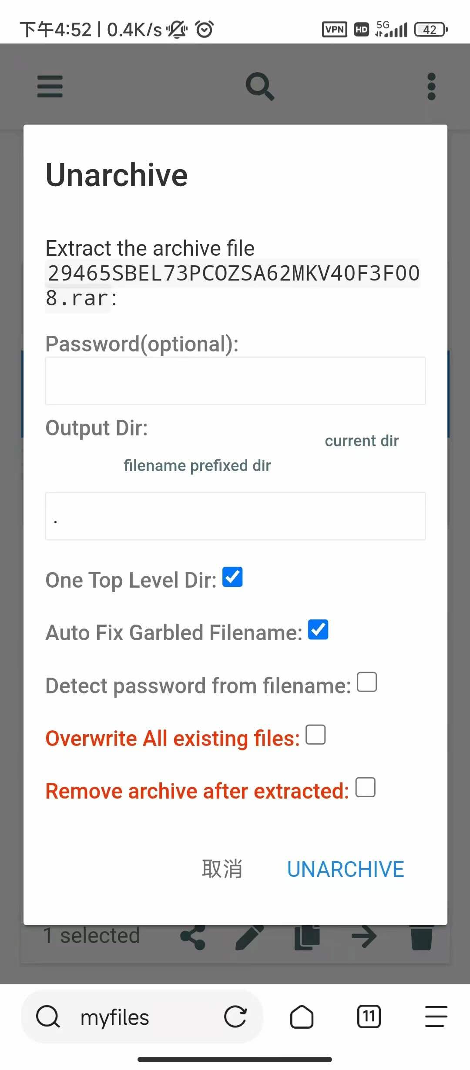470x1070 pixels.
Task: Open the hamburger menu at top left
Action: click(50, 86)
